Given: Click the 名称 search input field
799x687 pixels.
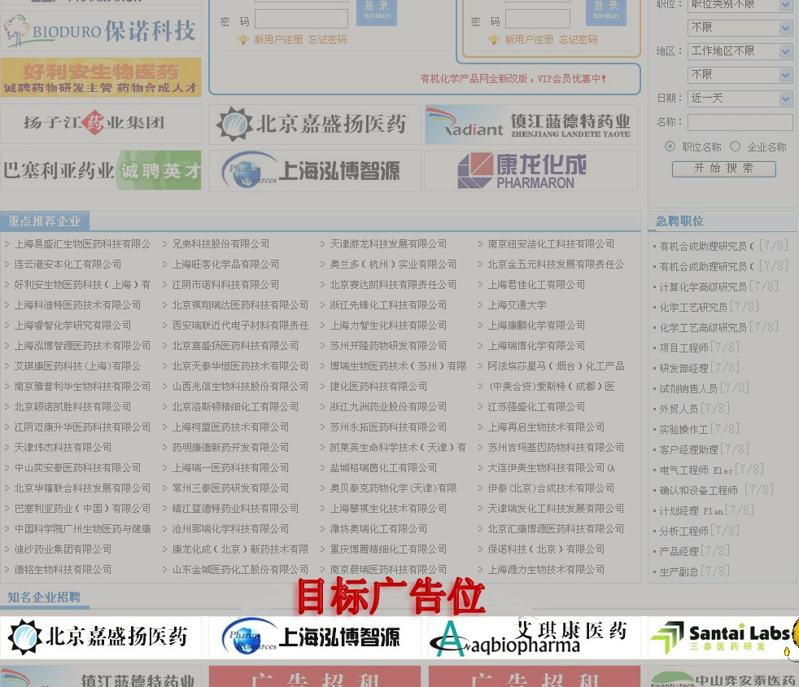Looking at the screenshot, I should tap(740, 122).
